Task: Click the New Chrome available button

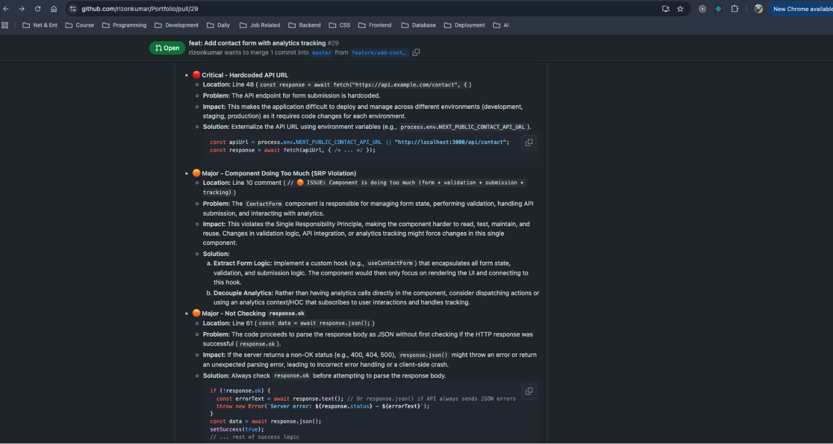Action: (x=802, y=9)
